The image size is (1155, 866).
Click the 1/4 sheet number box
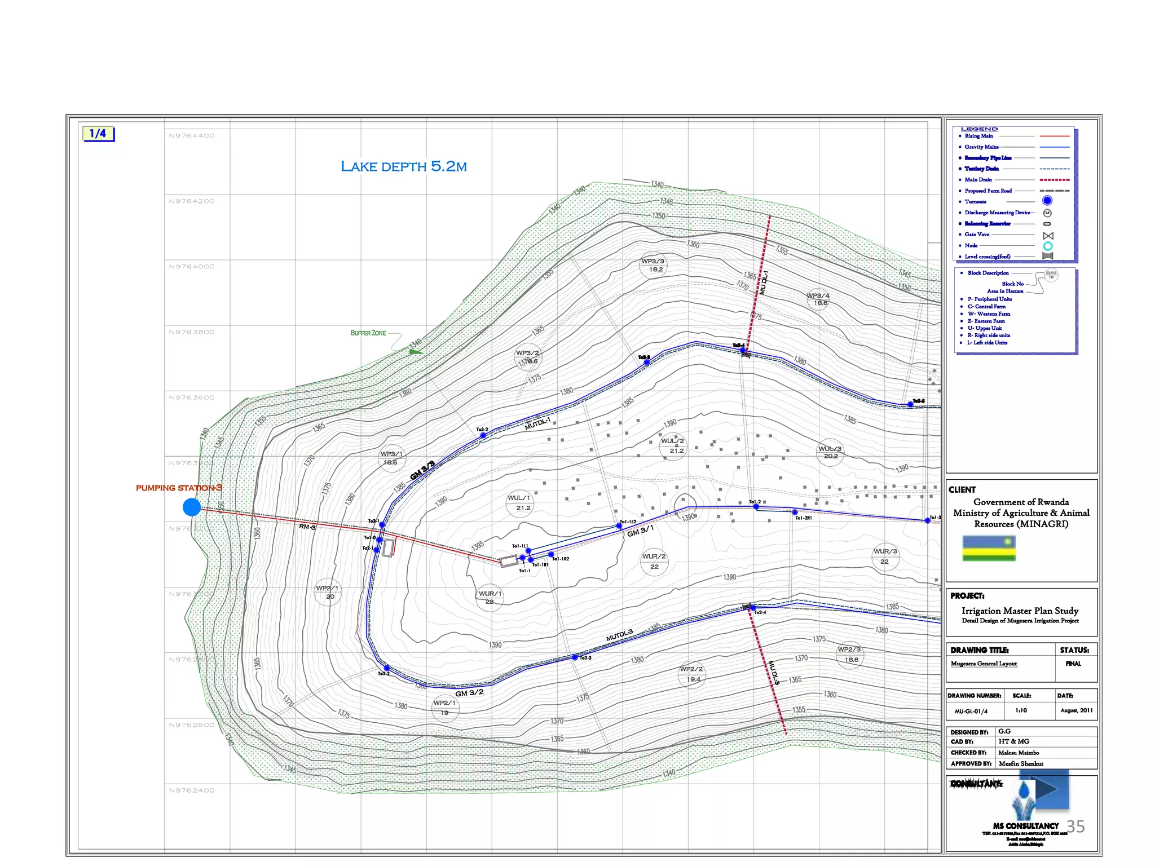[98, 134]
